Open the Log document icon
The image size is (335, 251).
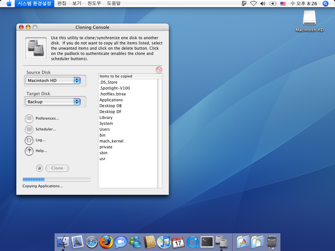pos(29,140)
